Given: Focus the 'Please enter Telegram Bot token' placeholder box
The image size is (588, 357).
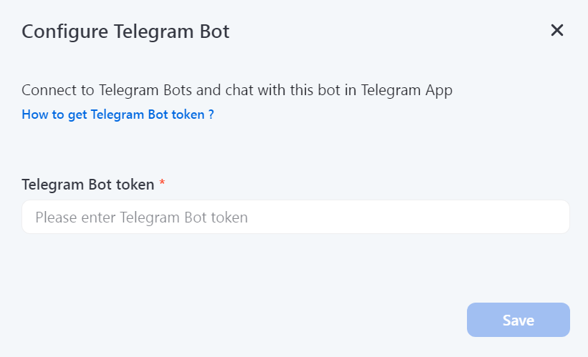Looking at the screenshot, I should coord(295,217).
